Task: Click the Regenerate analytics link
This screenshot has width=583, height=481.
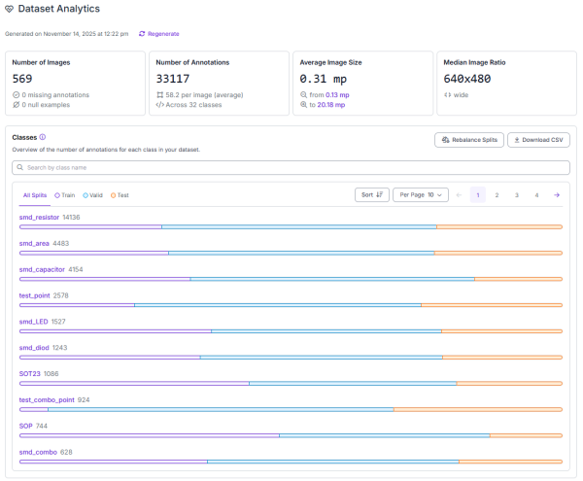Action: coord(158,33)
